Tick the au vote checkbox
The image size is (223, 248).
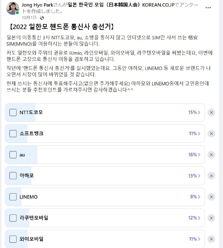(13, 155)
